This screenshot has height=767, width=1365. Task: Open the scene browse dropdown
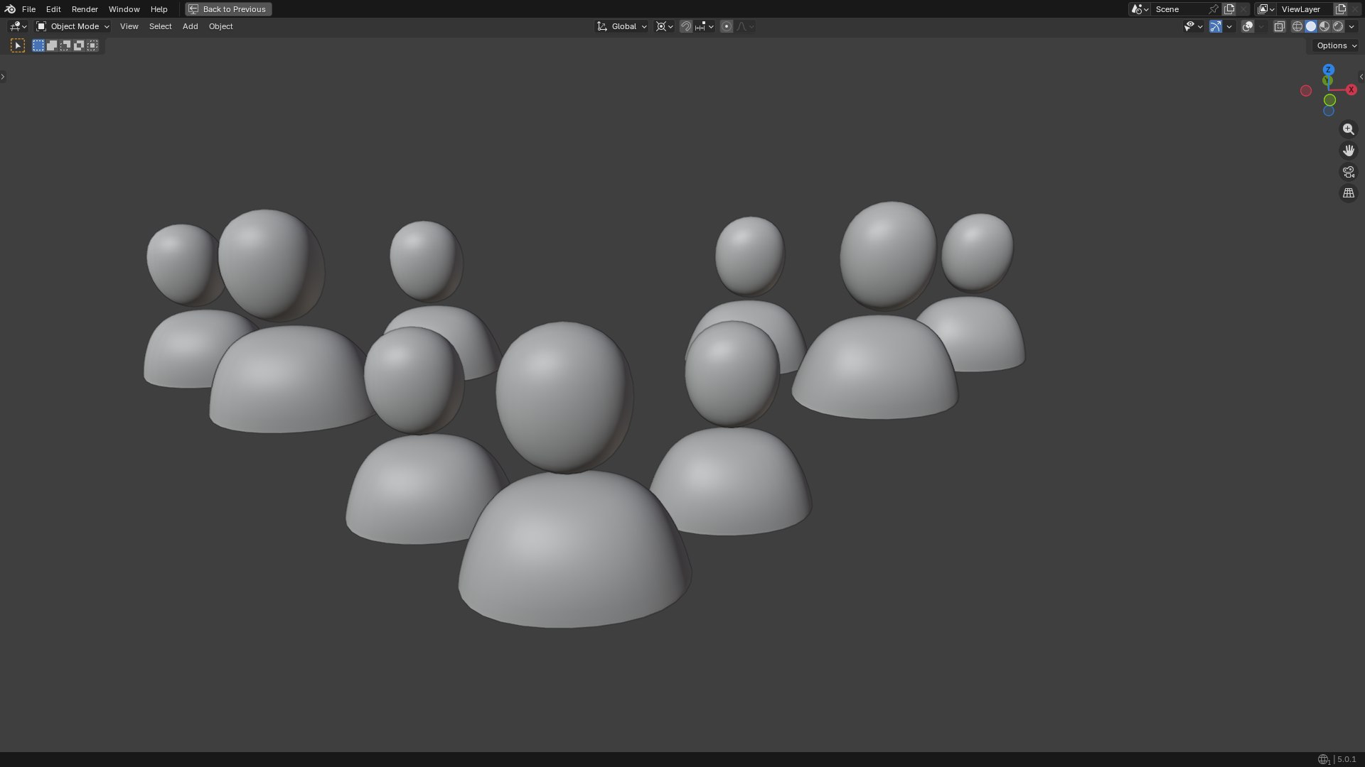pos(1140,9)
